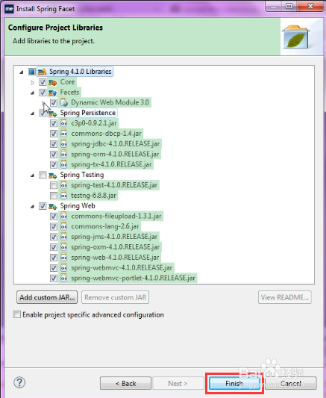The width and height of the screenshot is (326, 398).
Task: Select the Spring Web tree label
Action: pos(78,206)
